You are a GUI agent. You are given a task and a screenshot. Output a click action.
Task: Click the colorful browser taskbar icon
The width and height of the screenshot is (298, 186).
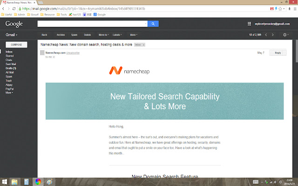pyautogui.click(x=38, y=182)
